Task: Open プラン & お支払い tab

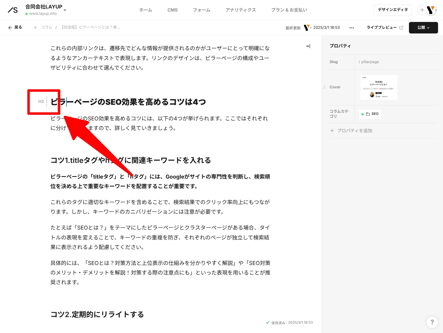Action: [289, 10]
